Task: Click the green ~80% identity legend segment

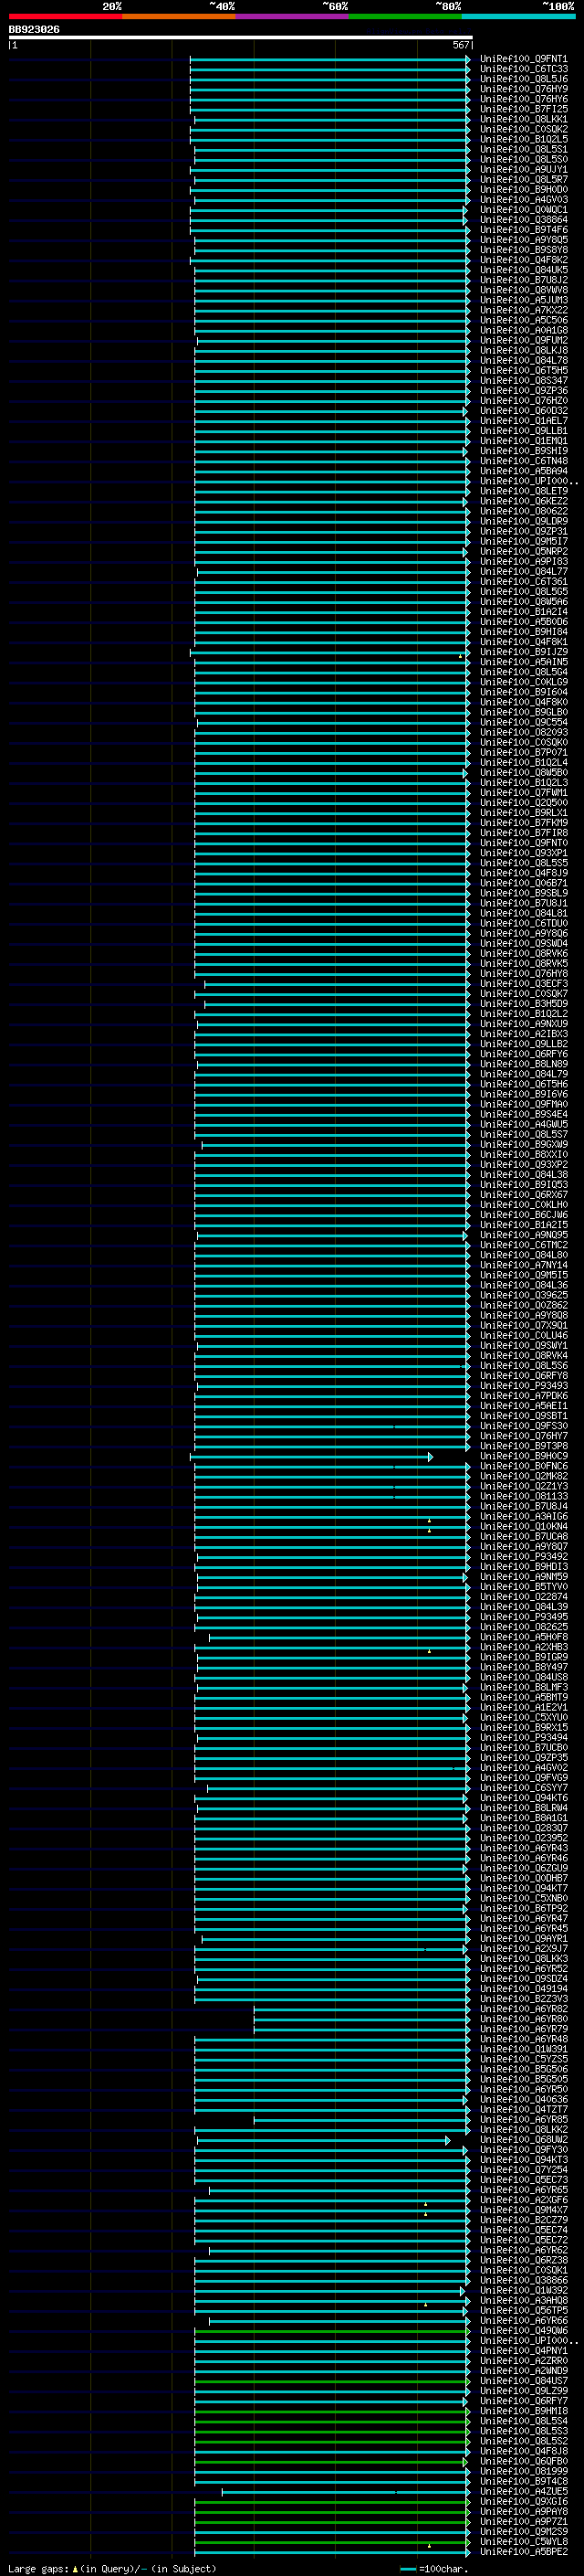Action: coord(405,16)
